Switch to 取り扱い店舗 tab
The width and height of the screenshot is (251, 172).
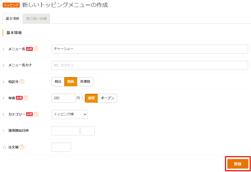click(x=36, y=19)
